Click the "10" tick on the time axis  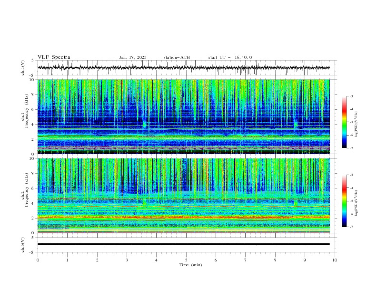pos(335,260)
